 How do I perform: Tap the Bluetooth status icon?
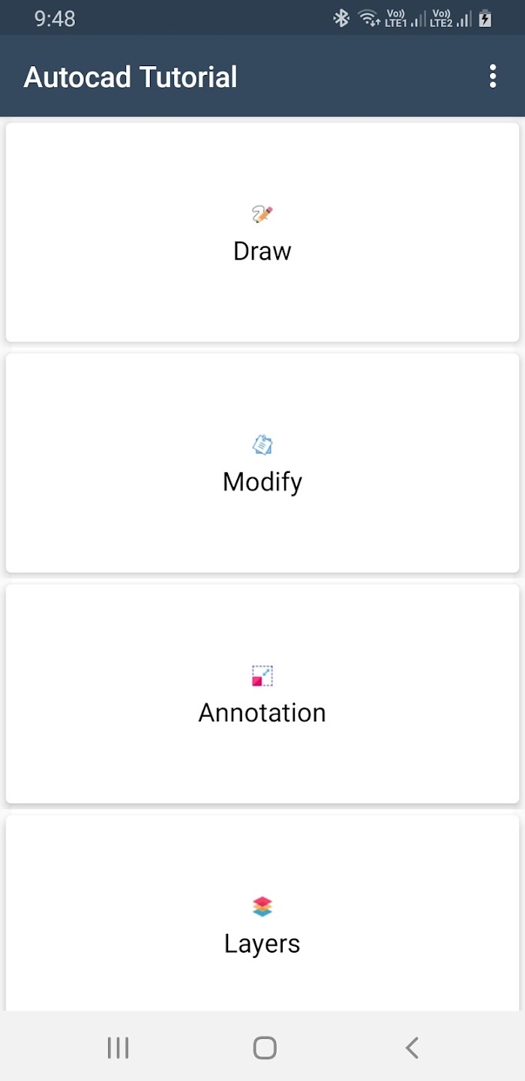pos(341,18)
